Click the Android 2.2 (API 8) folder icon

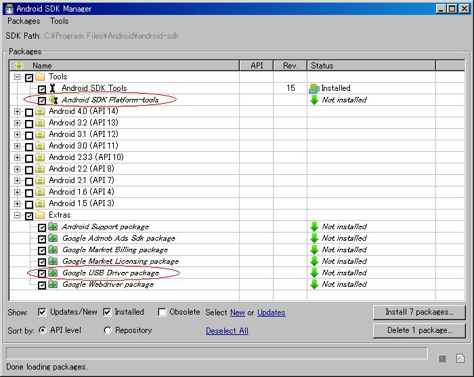(x=40, y=169)
